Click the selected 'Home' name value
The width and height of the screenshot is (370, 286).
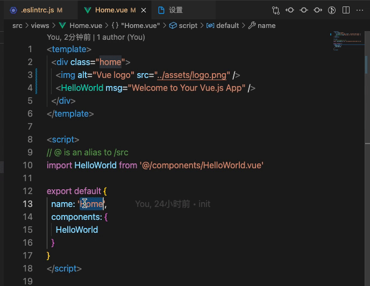click(91, 204)
